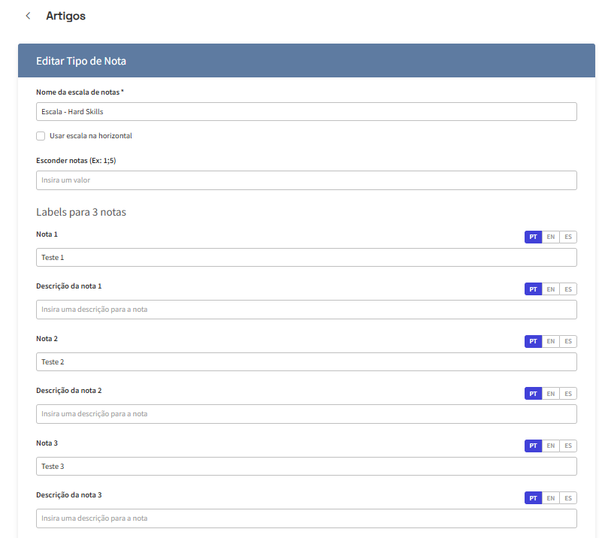This screenshot has width=602, height=538.
Task: Select ES language for Nota 2
Action: click(x=568, y=342)
